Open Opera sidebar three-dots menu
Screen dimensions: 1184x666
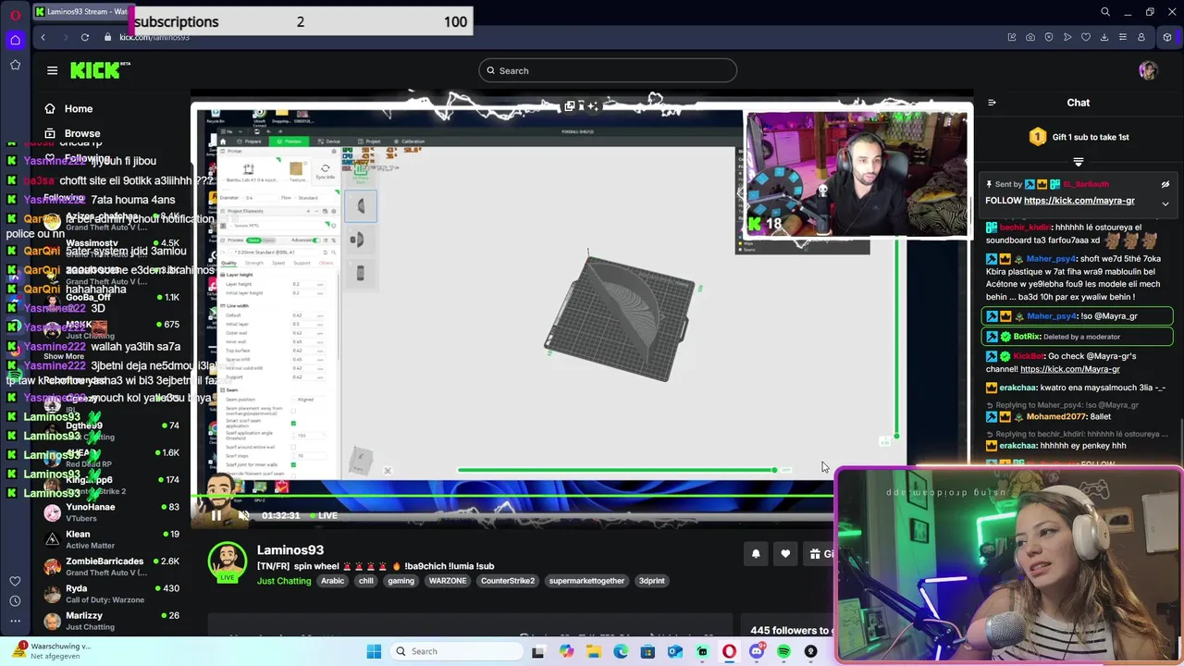15,621
